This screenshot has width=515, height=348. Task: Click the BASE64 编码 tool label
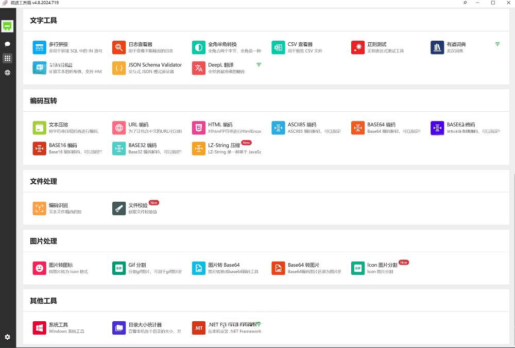[x=381, y=125]
